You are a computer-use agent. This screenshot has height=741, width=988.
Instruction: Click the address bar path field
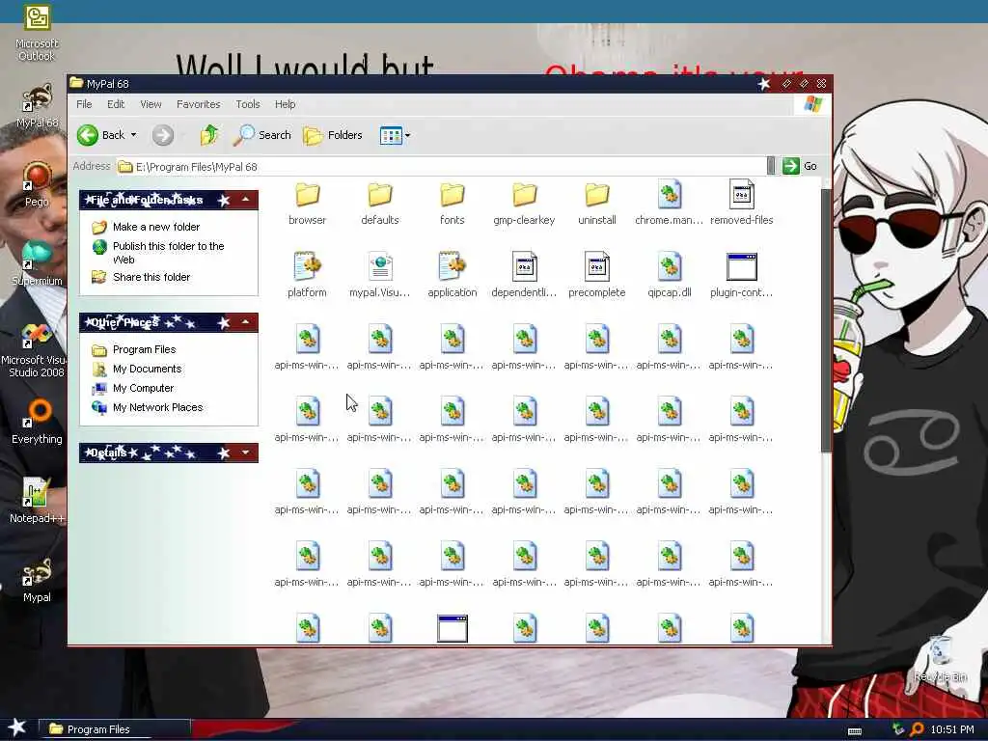coord(441,166)
